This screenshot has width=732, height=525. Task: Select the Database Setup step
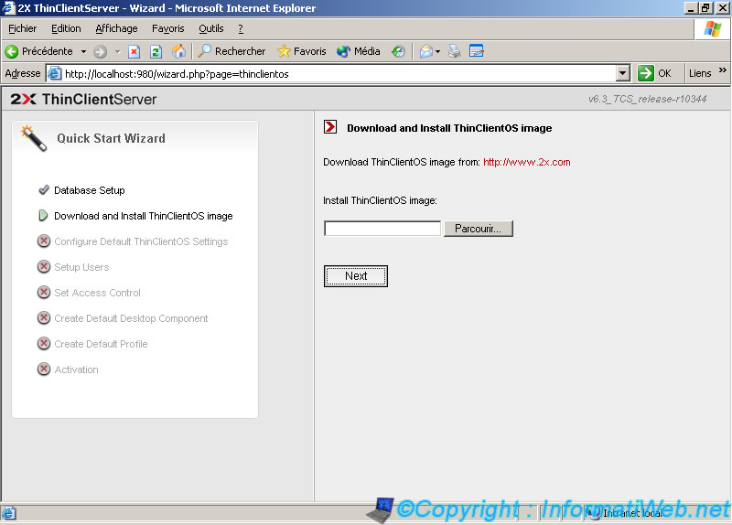pyautogui.click(x=89, y=190)
